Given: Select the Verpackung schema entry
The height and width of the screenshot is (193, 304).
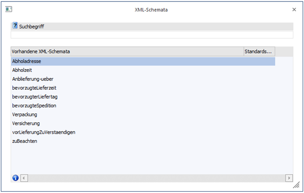Looking at the screenshot, I should tap(25, 114).
